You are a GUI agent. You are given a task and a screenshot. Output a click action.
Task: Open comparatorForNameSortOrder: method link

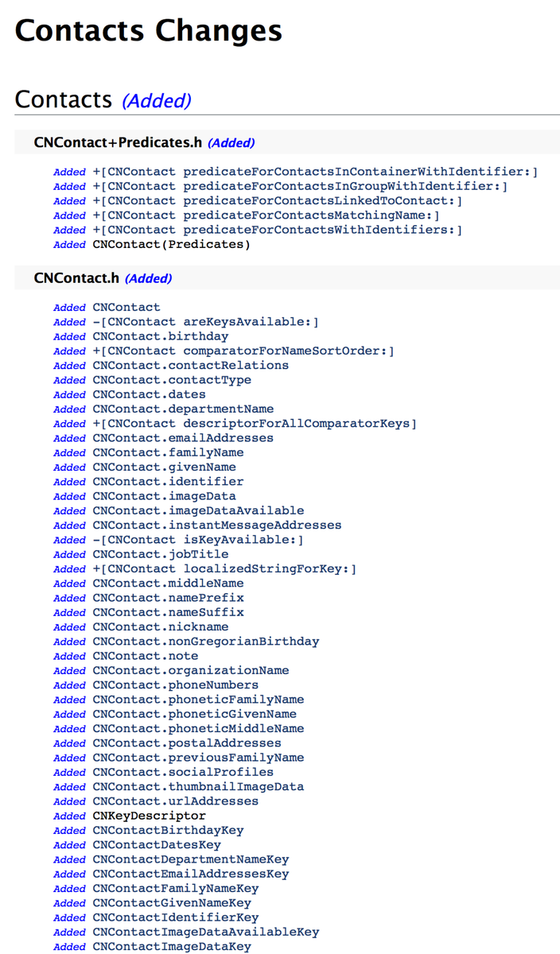pyautogui.click(x=243, y=351)
